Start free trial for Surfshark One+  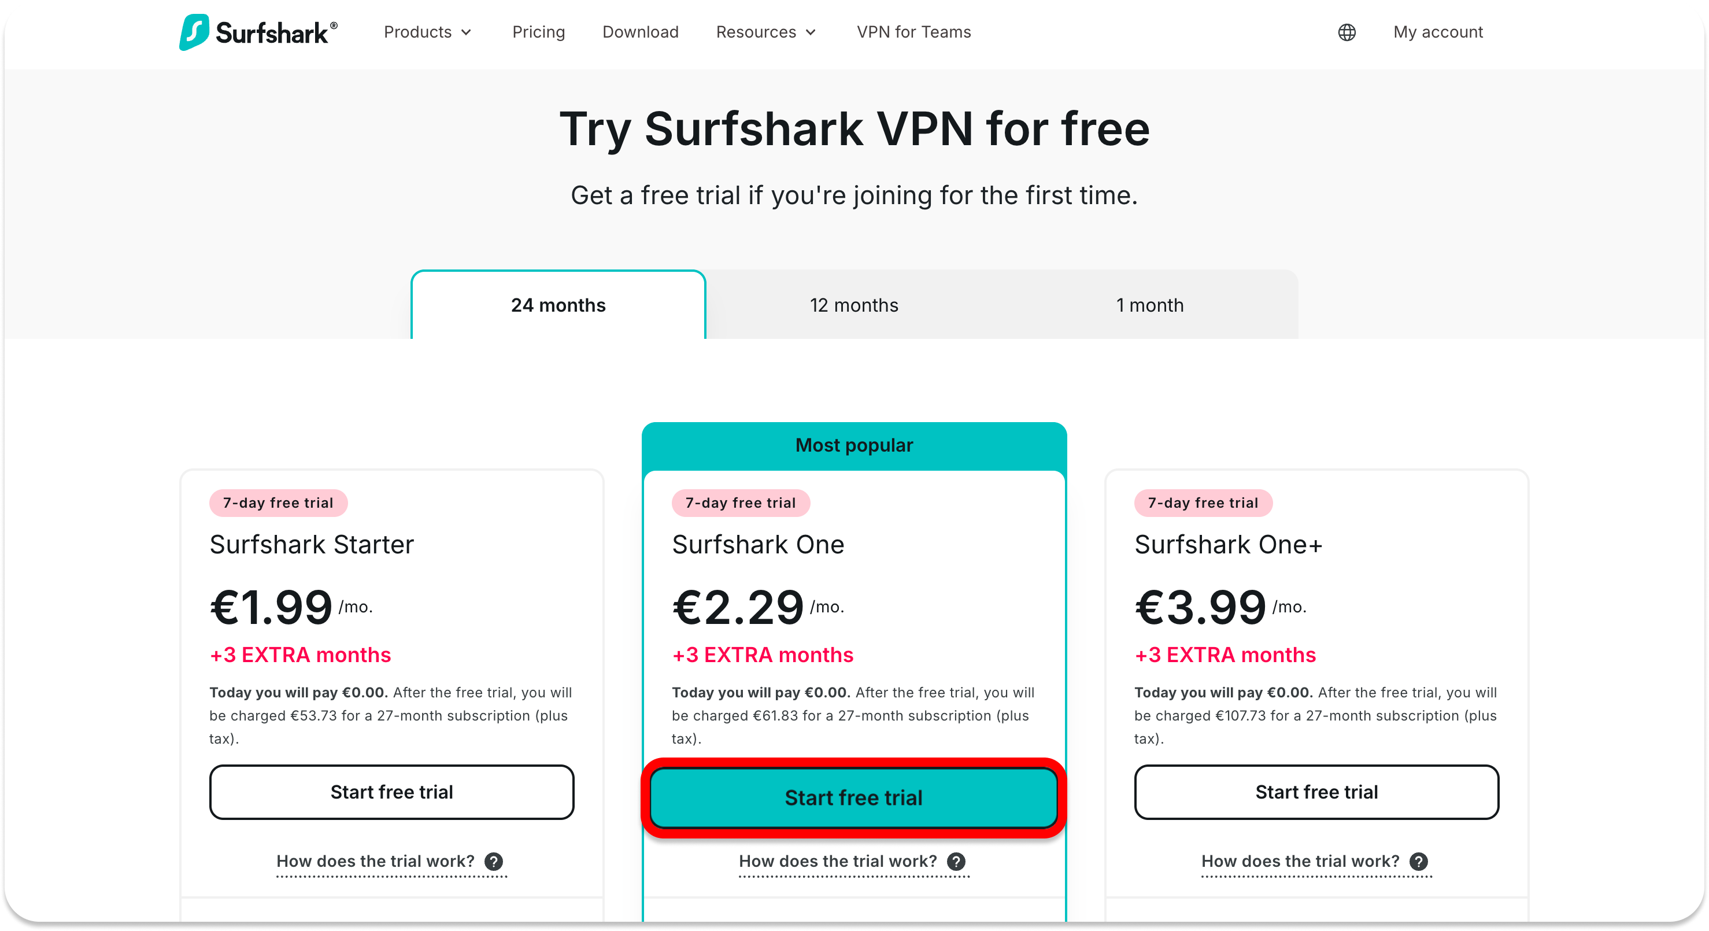tap(1316, 792)
